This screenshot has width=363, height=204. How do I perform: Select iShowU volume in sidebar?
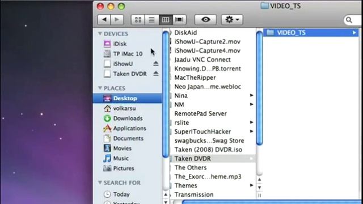(x=123, y=63)
